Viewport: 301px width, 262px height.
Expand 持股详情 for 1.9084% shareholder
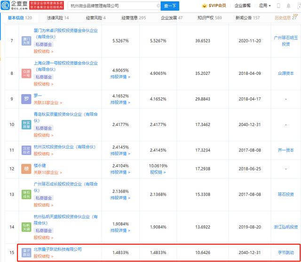click(120, 230)
